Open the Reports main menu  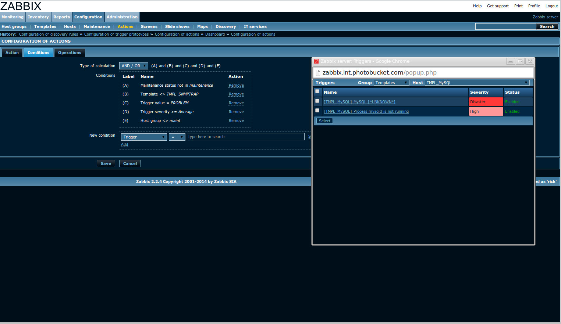point(61,17)
